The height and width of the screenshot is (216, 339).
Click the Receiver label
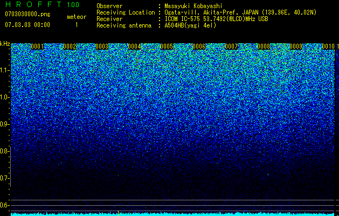pos(109,19)
